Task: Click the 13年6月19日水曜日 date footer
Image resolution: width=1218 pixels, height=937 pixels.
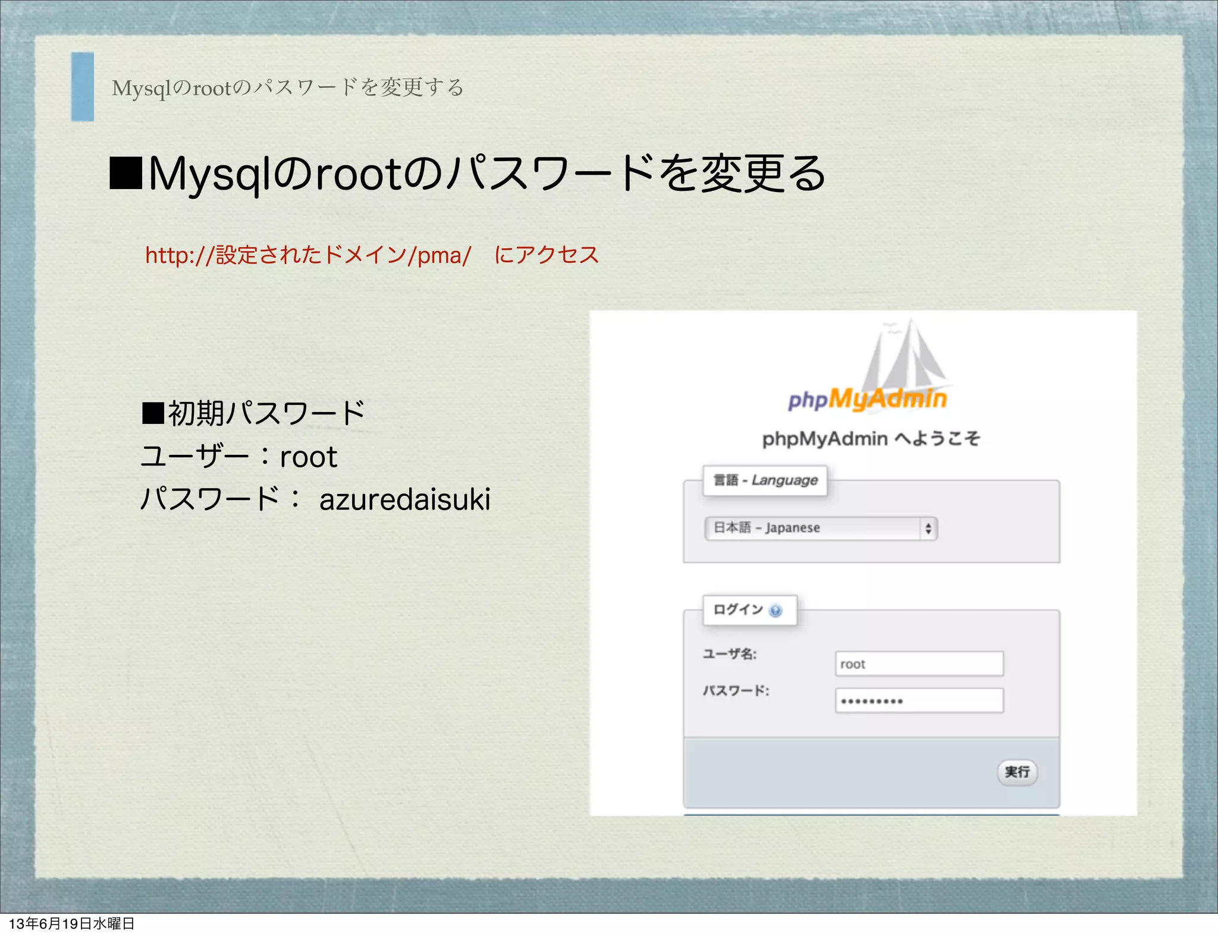Action: (x=72, y=923)
